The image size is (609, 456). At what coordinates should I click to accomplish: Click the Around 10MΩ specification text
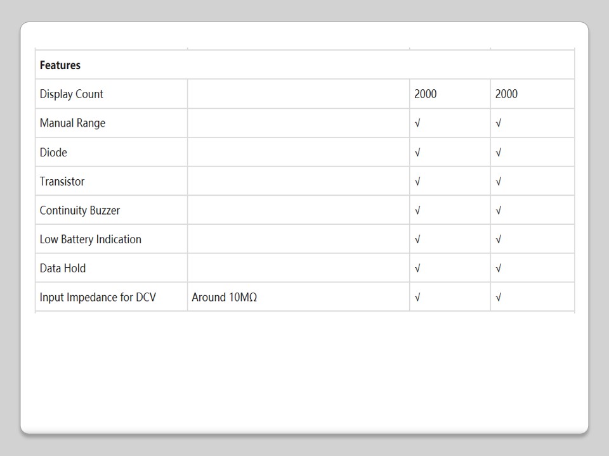pyautogui.click(x=224, y=298)
